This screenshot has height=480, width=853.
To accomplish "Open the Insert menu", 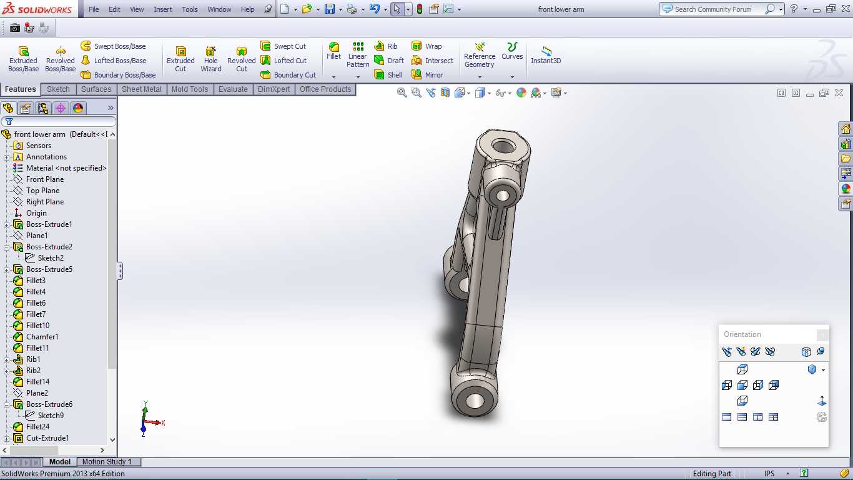I will (163, 9).
